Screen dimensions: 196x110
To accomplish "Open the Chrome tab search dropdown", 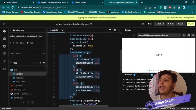I will point(173,2).
